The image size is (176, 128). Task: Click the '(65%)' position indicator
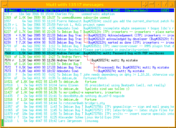pos(165,10)
